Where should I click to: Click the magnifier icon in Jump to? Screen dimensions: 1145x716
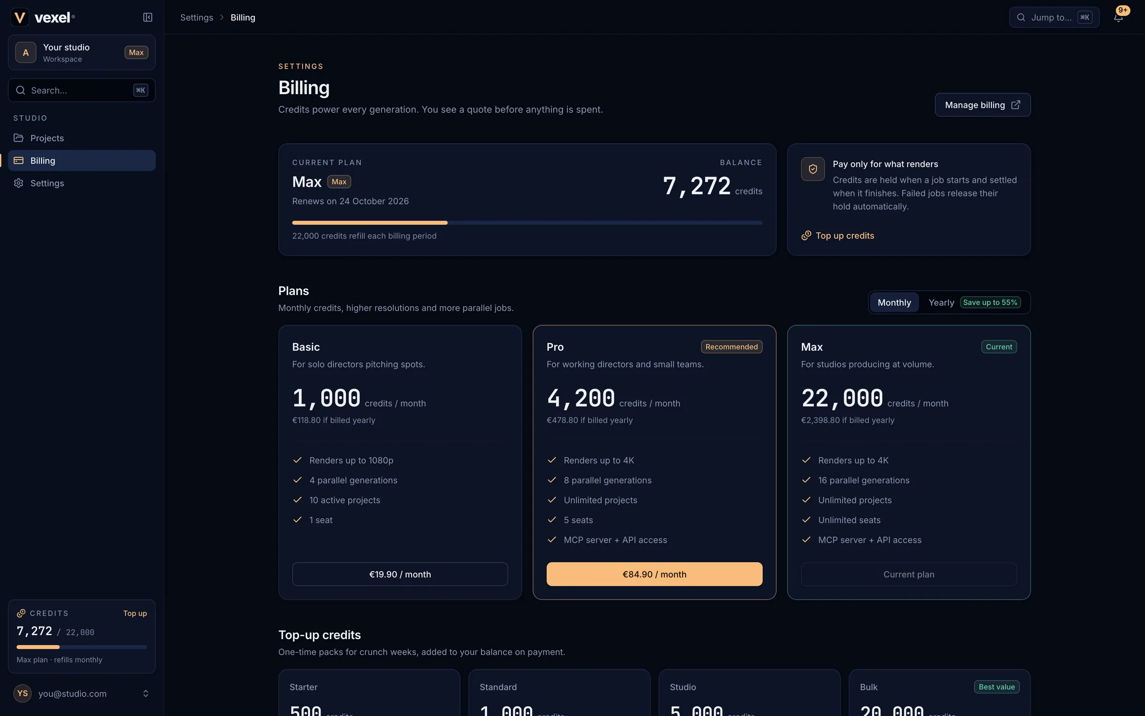click(1021, 18)
